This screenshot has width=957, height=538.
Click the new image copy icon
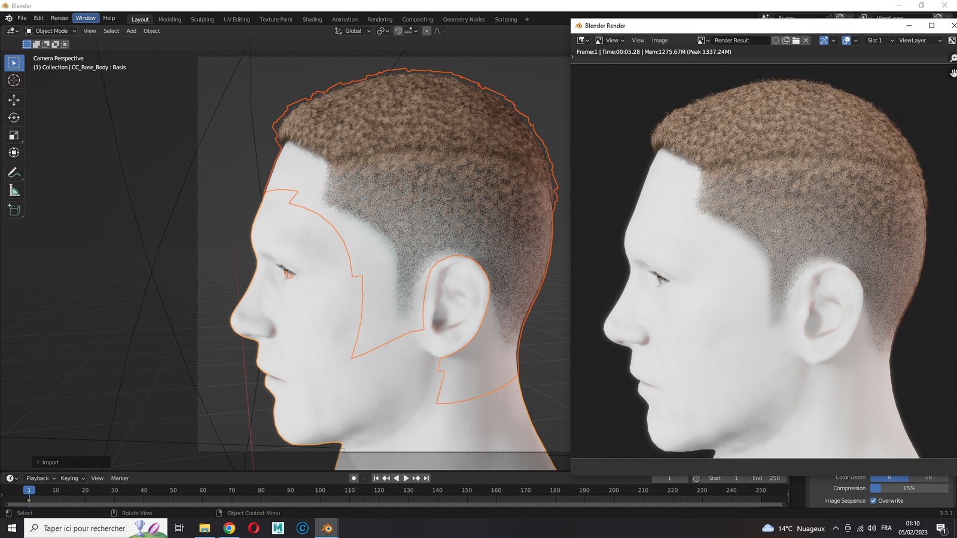coord(786,41)
